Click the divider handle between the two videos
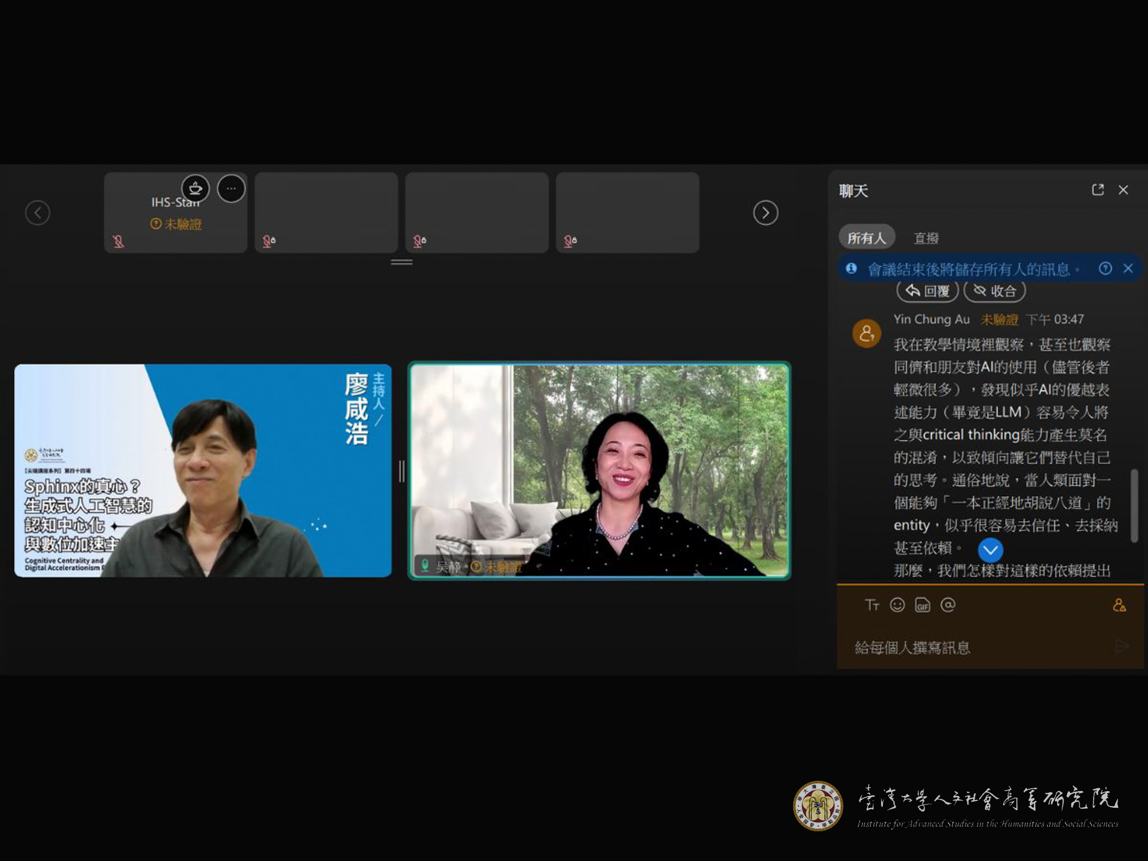 click(x=401, y=471)
